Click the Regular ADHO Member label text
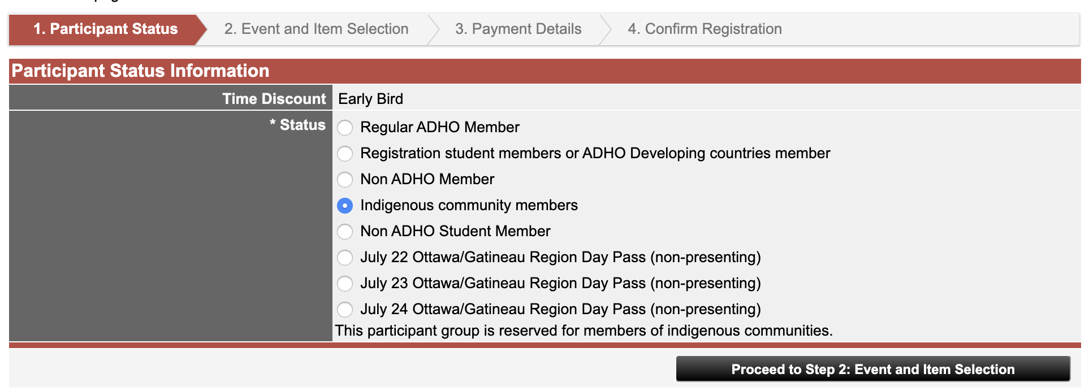 click(440, 127)
